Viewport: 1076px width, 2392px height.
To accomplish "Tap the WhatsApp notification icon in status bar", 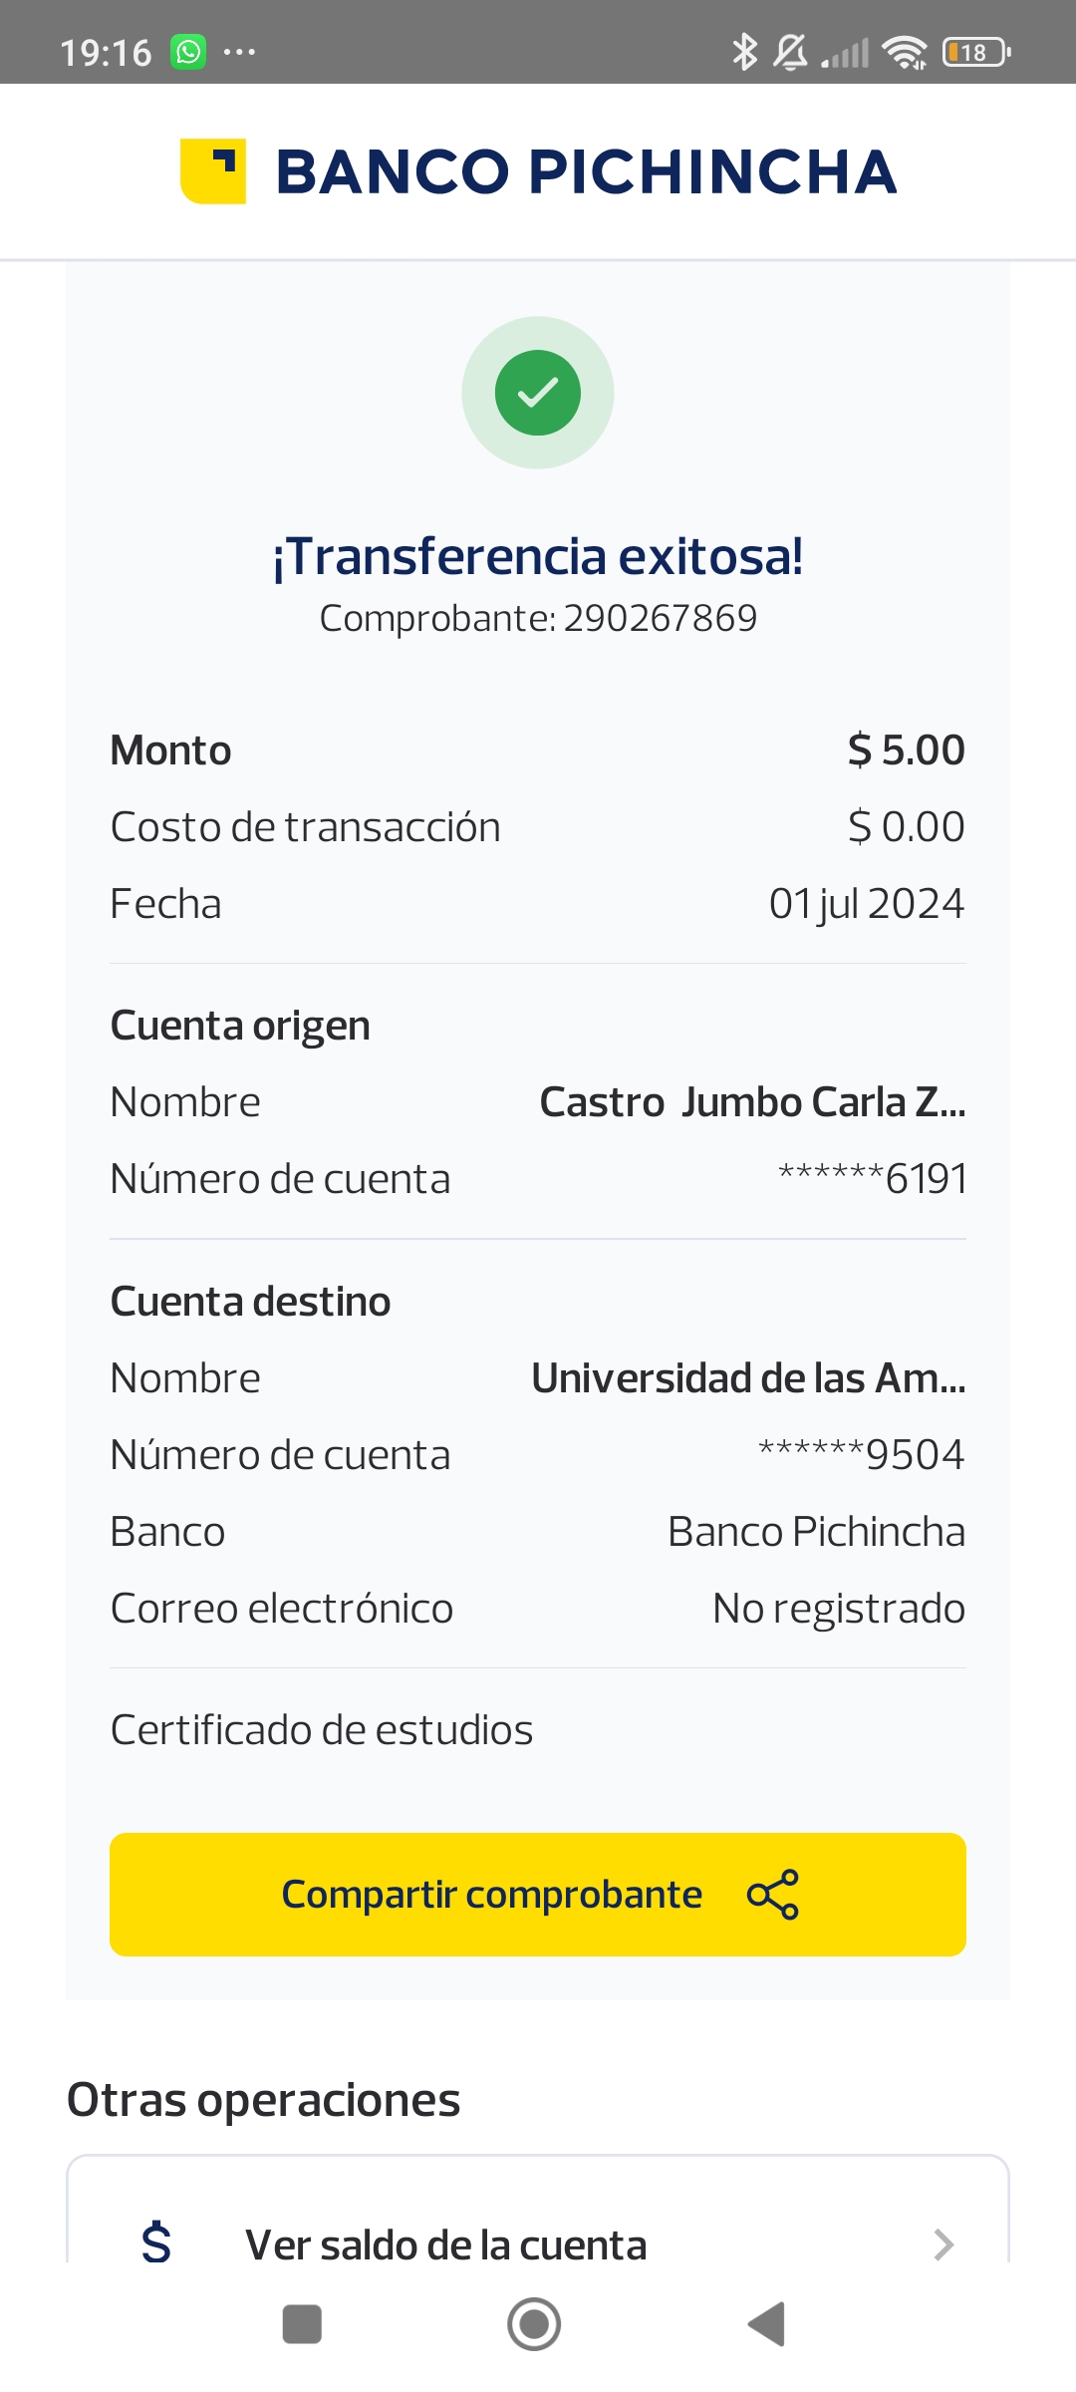I will click(188, 52).
